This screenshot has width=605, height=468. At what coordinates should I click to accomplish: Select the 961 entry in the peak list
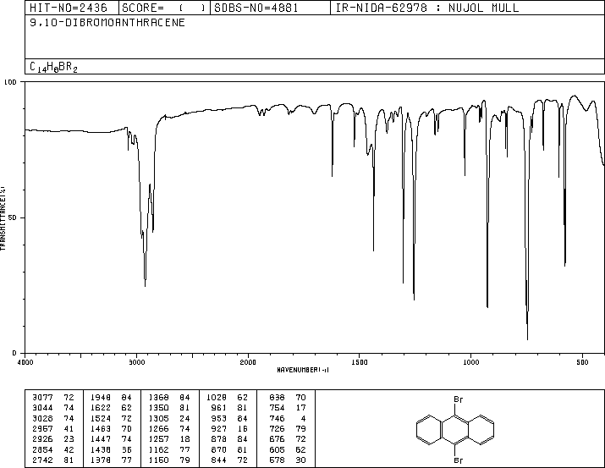(229, 408)
